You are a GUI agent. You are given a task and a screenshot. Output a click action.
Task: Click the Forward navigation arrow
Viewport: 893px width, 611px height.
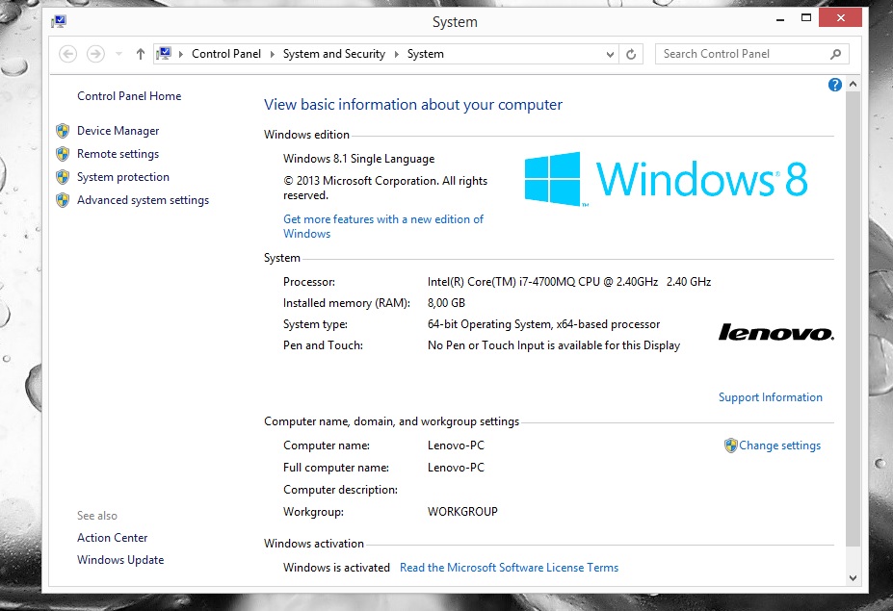click(95, 54)
